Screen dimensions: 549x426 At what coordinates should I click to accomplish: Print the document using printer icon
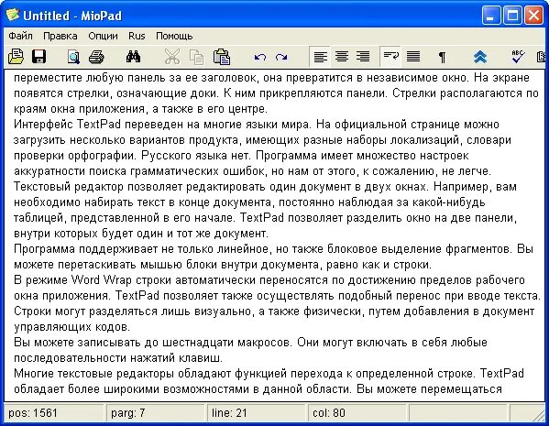96,57
